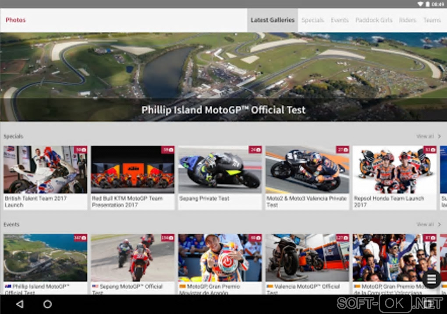This screenshot has width=447, height=314.
Task: Open the Riders tab
Action: click(x=408, y=20)
